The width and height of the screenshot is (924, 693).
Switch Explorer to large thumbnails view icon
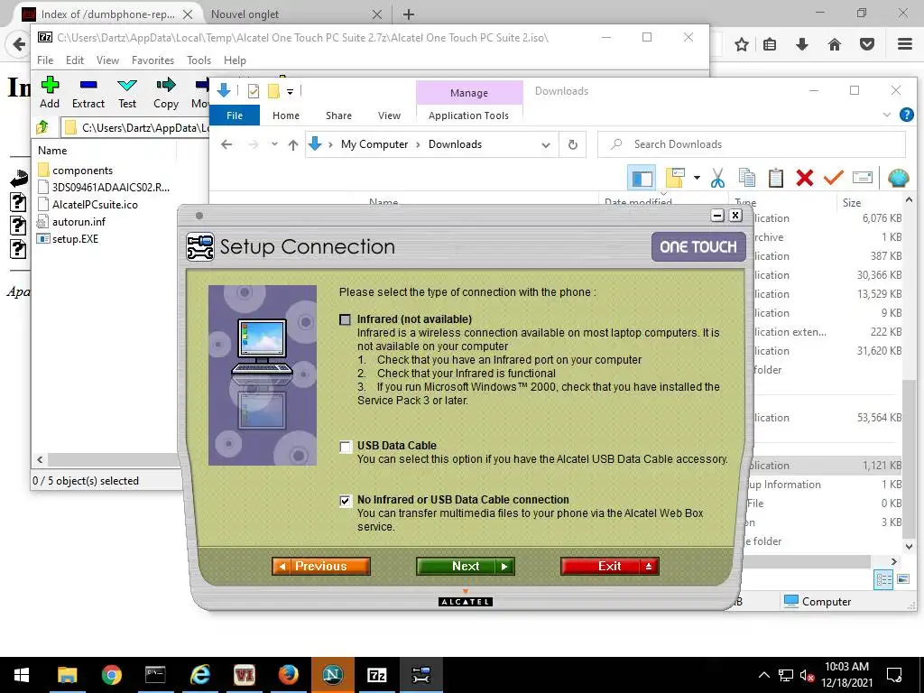click(x=902, y=579)
